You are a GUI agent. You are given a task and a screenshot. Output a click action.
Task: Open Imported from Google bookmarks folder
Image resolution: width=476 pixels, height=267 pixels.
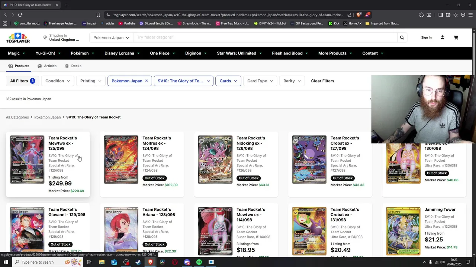(x=382, y=23)
